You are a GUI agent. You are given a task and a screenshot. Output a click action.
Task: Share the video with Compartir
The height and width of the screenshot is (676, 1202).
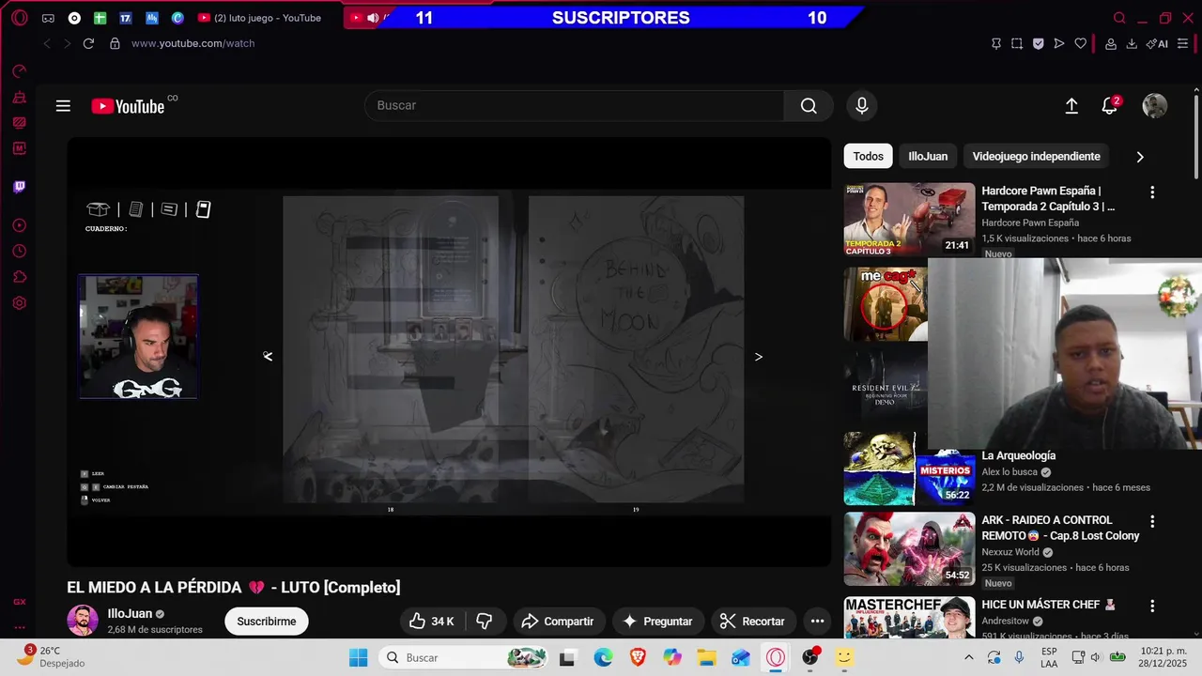(558, 622)
